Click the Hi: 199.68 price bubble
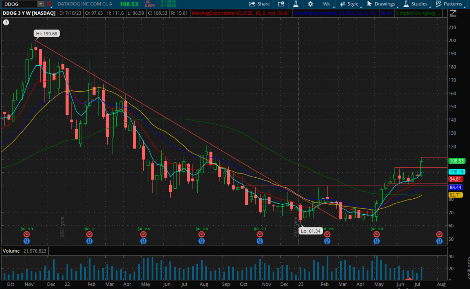This screenshot has height=289, width=470. 47,34
